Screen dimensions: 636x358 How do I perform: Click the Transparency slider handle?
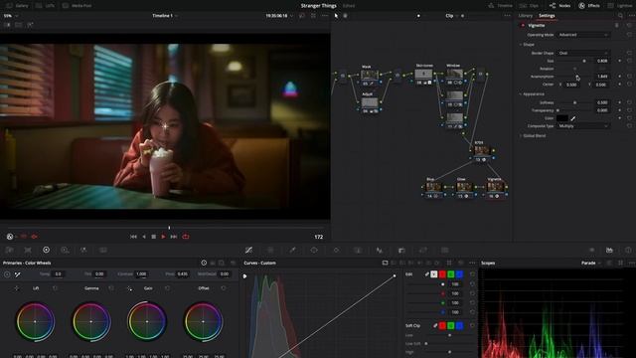557,110
